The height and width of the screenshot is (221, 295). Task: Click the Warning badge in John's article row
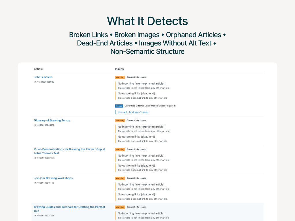coord(120,77)
